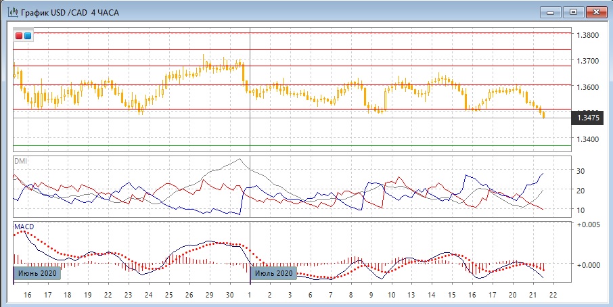The width and height of the screenshot is (613, 307).
Task: Click the Июнь 2020 month marker
Action: pyautogui.click(x=37, y=273)
